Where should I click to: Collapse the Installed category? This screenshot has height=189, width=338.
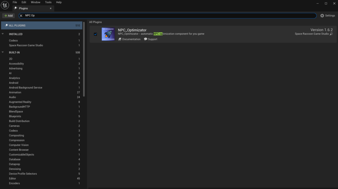(x=3, y=34)
